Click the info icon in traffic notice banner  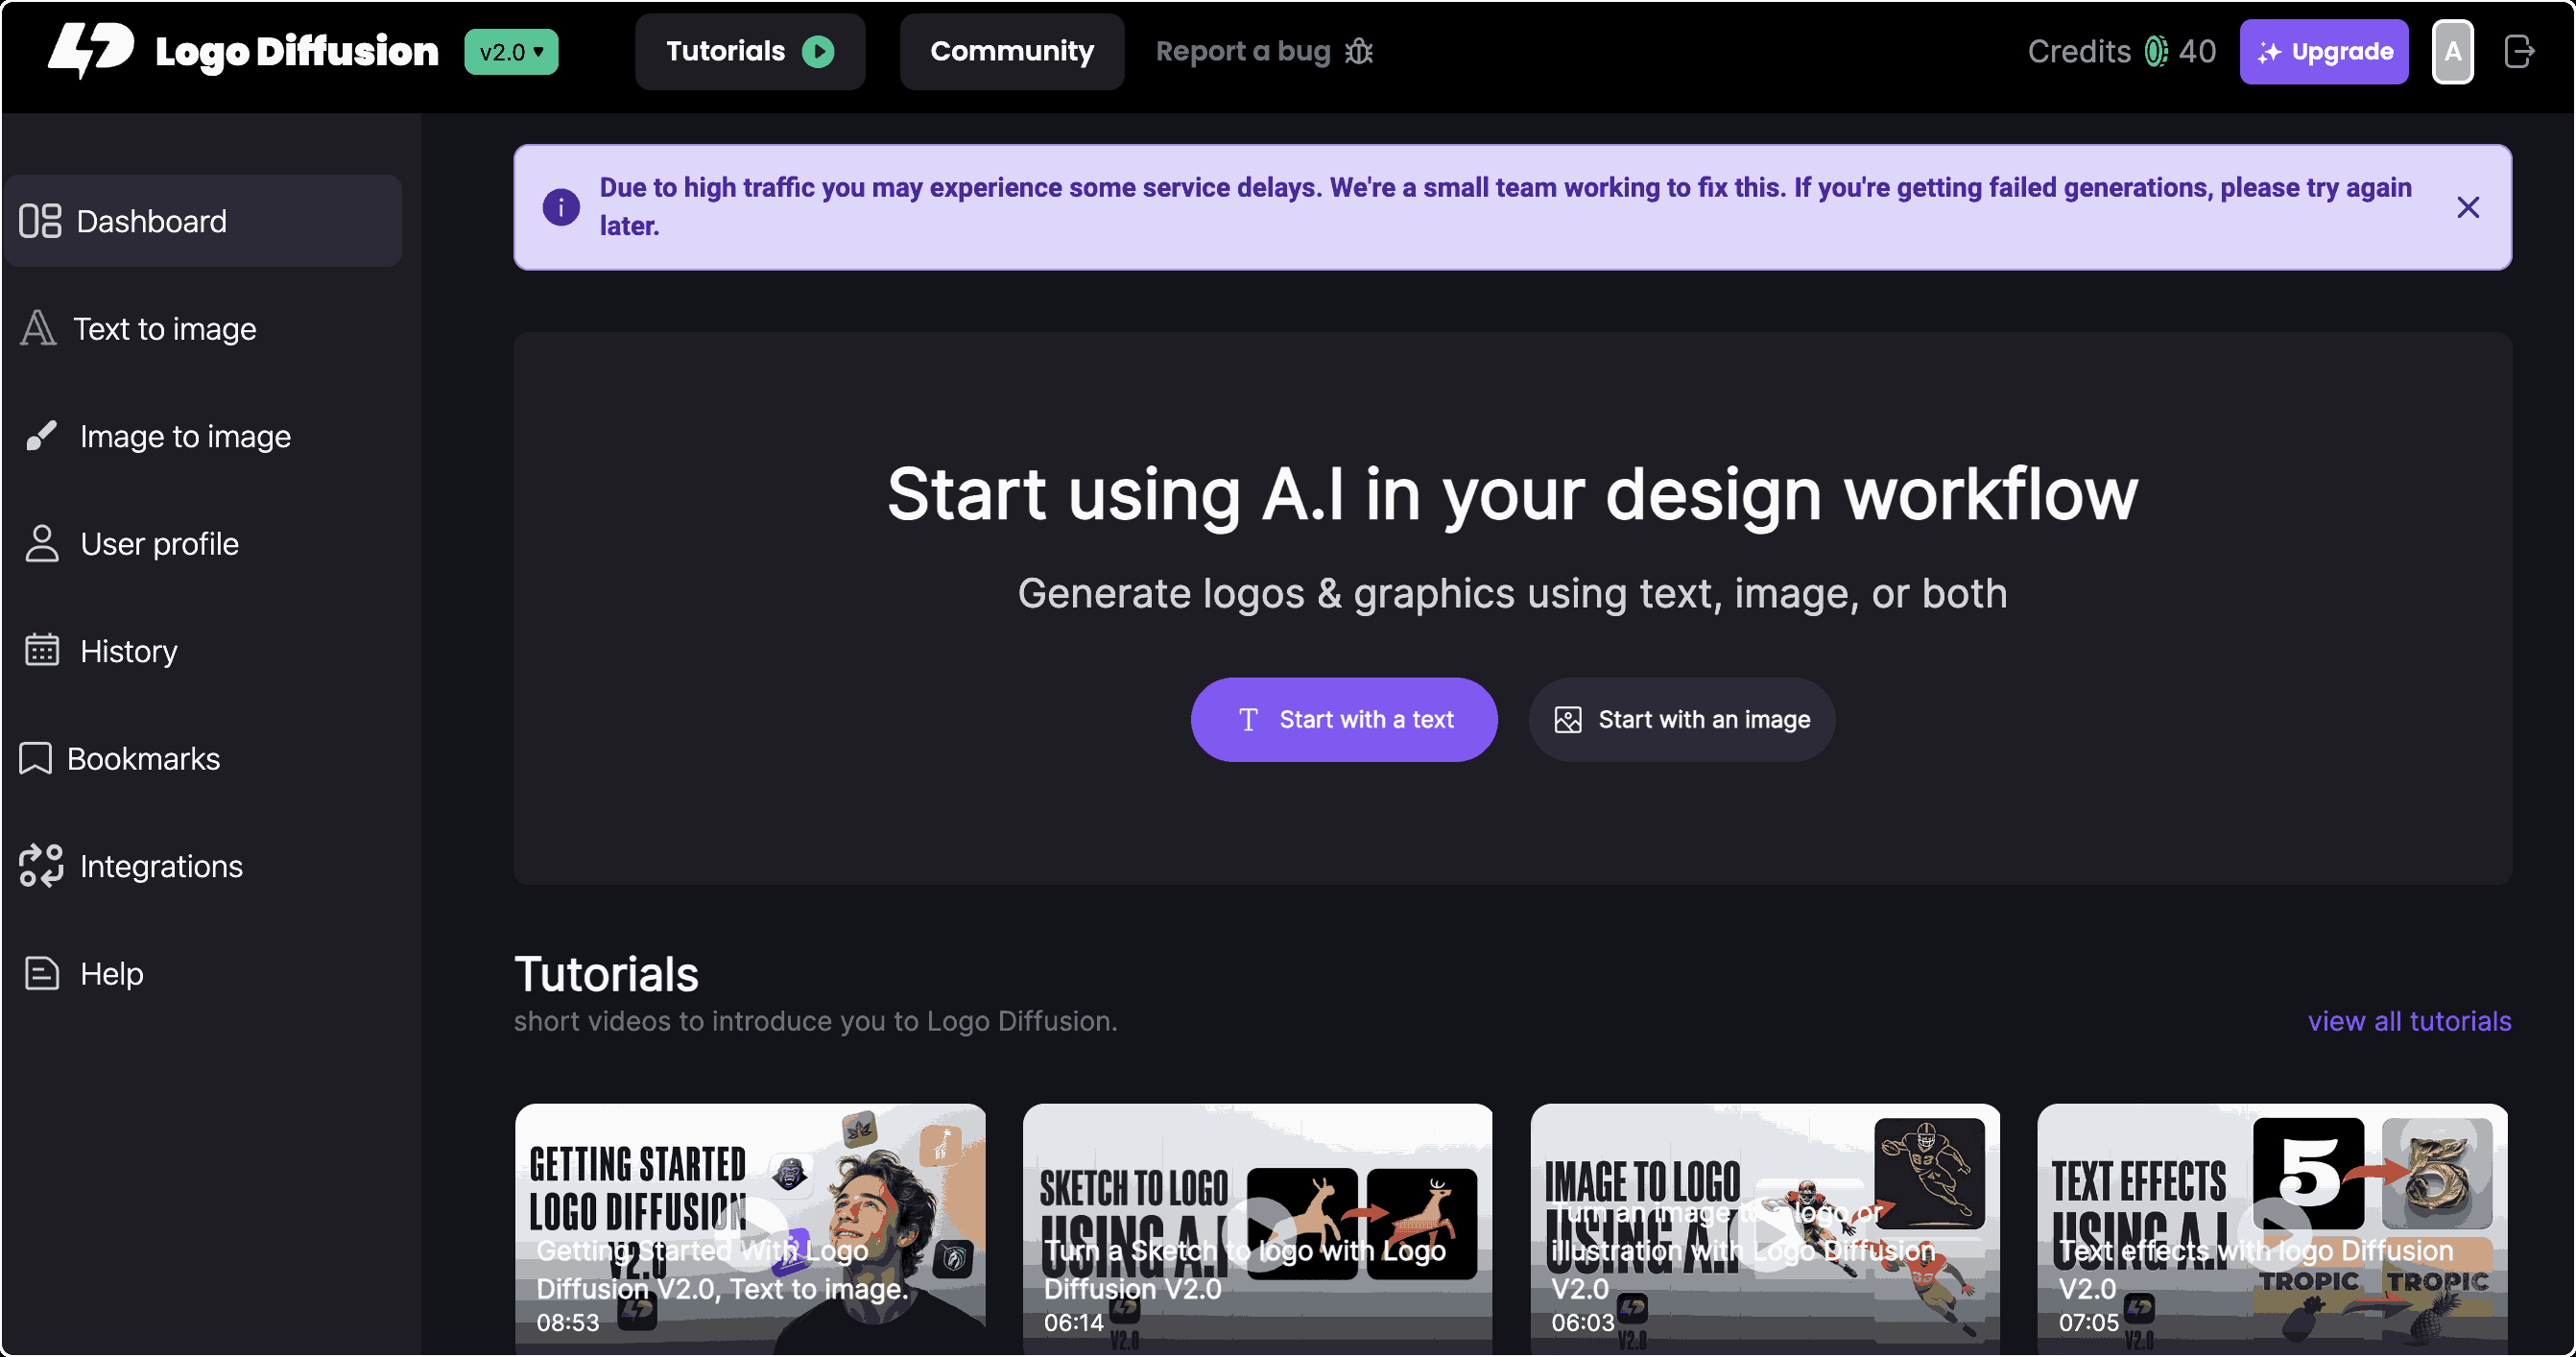[x=561, y=207]
